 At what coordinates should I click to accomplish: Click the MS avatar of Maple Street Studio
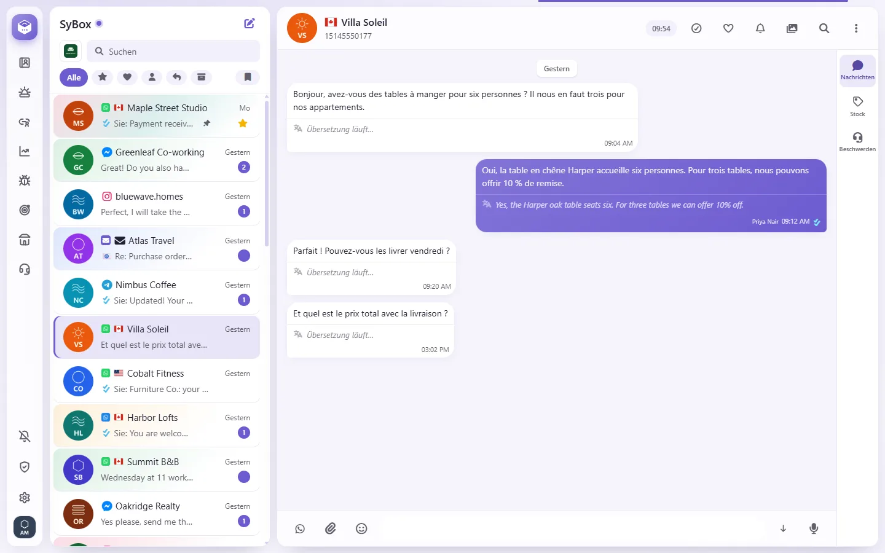[x=78, y=116]
